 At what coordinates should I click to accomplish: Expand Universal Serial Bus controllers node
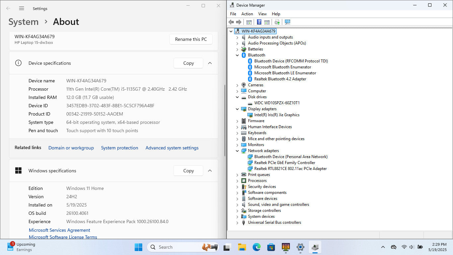click(237, 222)
